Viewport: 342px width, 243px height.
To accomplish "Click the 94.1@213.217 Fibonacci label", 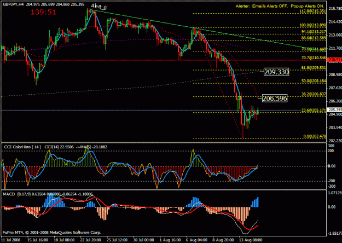I will [x=314, y=32].
